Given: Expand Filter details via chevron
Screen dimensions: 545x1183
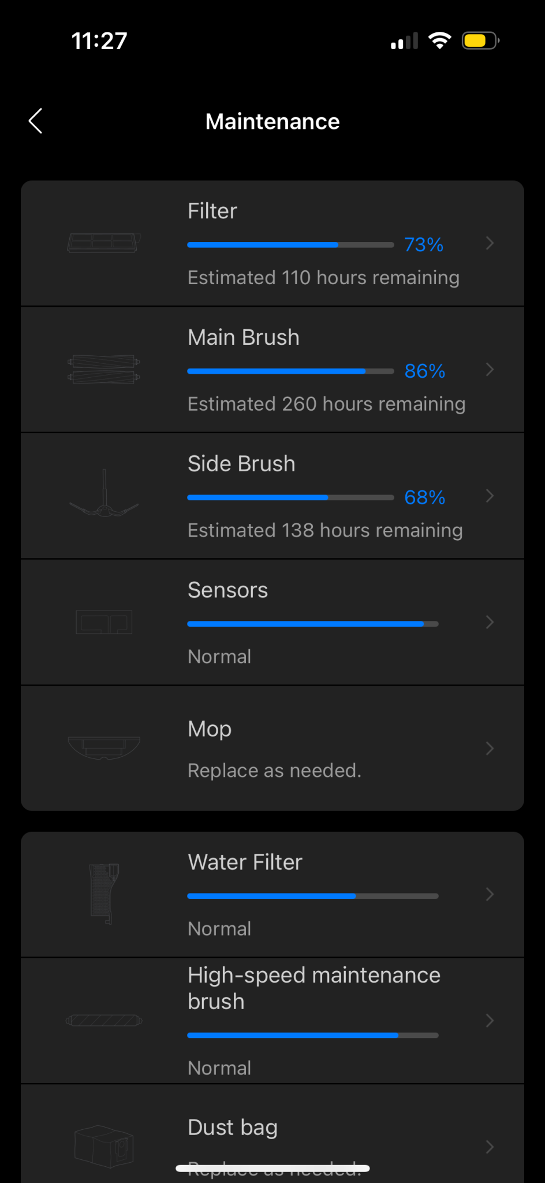Looking at the screenshot, I should tap(490, 243).
